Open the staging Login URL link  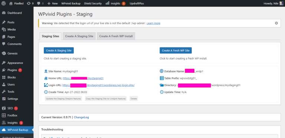tap(98, 85)
